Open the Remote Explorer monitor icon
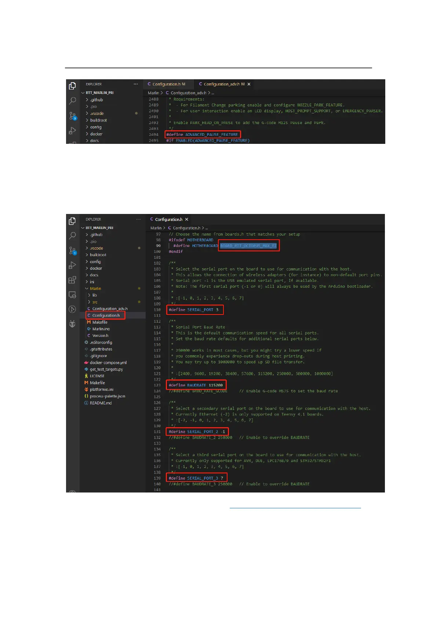 tap(72, 295)
